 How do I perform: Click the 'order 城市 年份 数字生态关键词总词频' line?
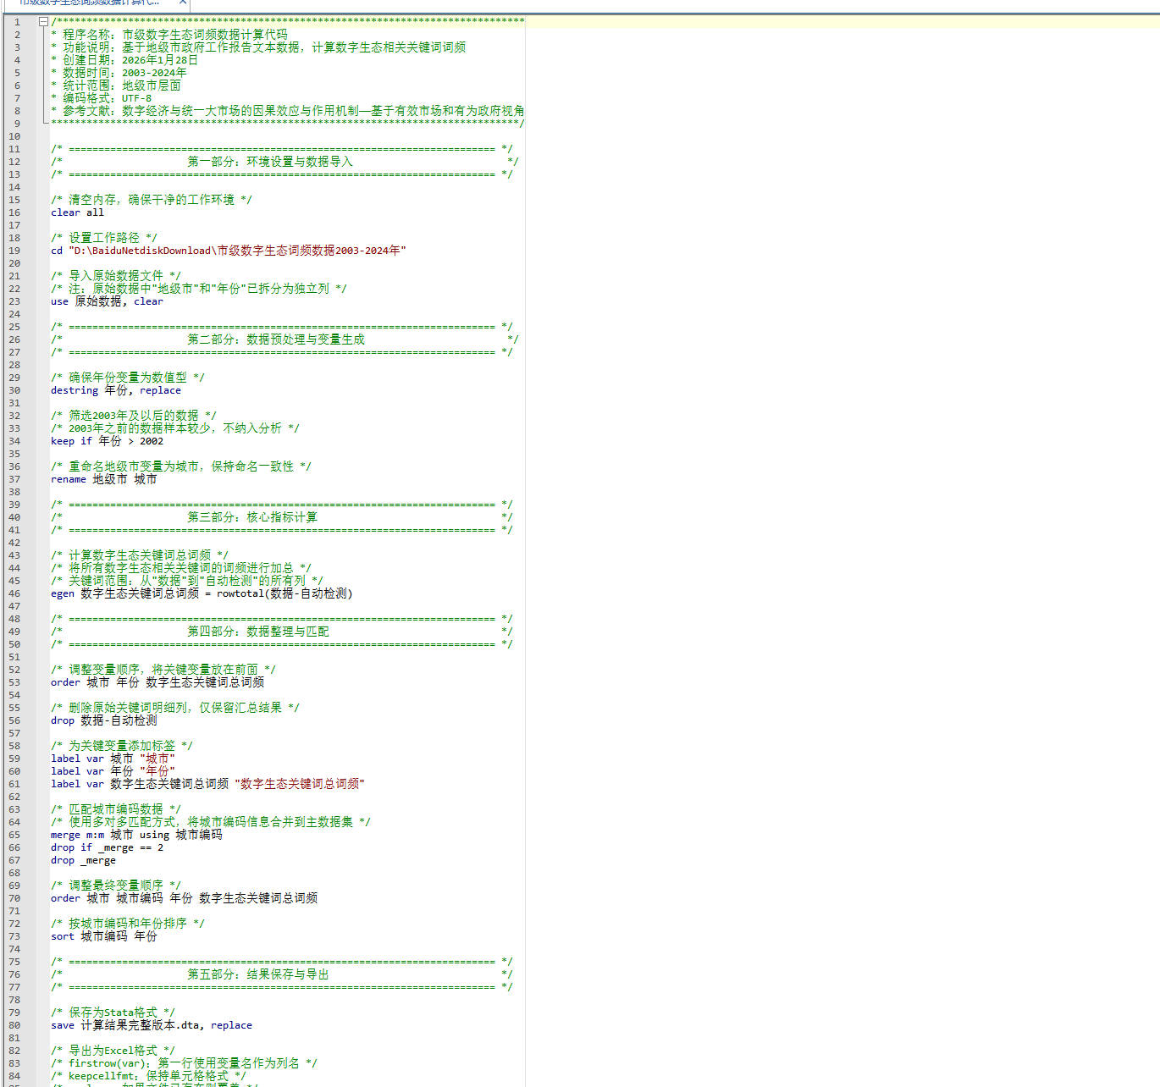(x=157, y=682)
